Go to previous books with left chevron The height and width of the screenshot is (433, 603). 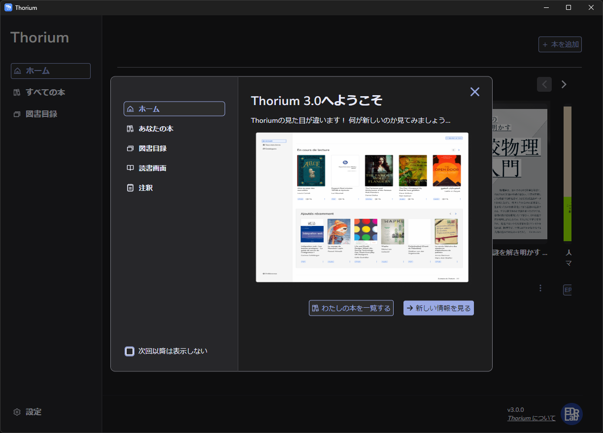point(544,84)
